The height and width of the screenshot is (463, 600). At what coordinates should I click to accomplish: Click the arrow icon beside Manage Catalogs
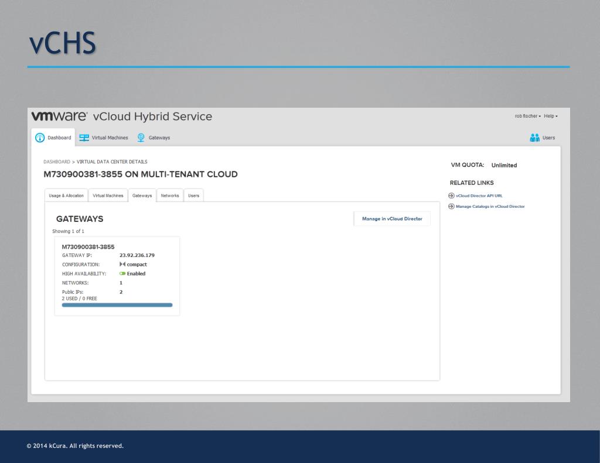pyautogui.click(x=452, y=207)
